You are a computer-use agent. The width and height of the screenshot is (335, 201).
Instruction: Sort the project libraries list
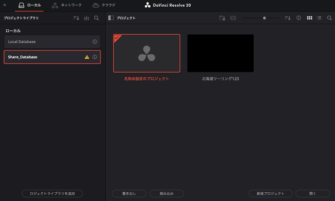point(76,18)
